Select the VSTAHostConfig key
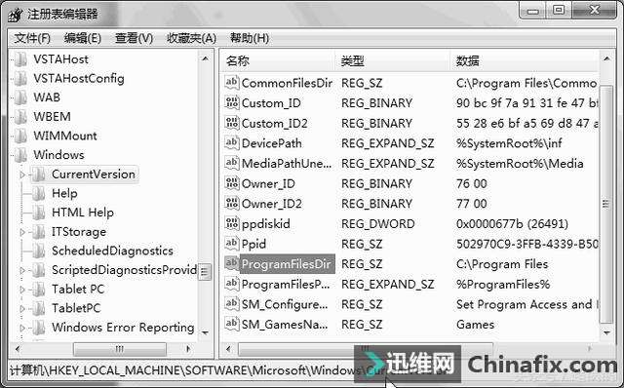 pyautogui.click(x=79, y=78)
